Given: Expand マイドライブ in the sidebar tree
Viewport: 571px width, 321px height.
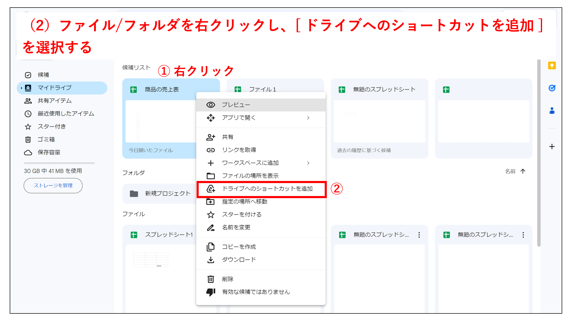Looking at the screenshot, I should click(x=21, y=88).
